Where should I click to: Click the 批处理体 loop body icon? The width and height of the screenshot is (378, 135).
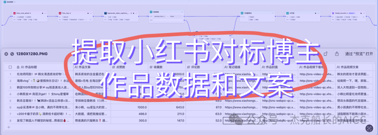pyautogui.click(x=5, y=2)
